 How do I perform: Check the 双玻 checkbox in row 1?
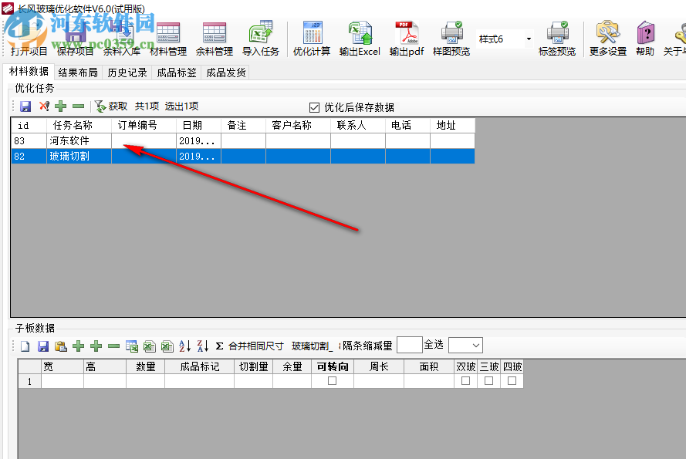[x=465, y=380]
